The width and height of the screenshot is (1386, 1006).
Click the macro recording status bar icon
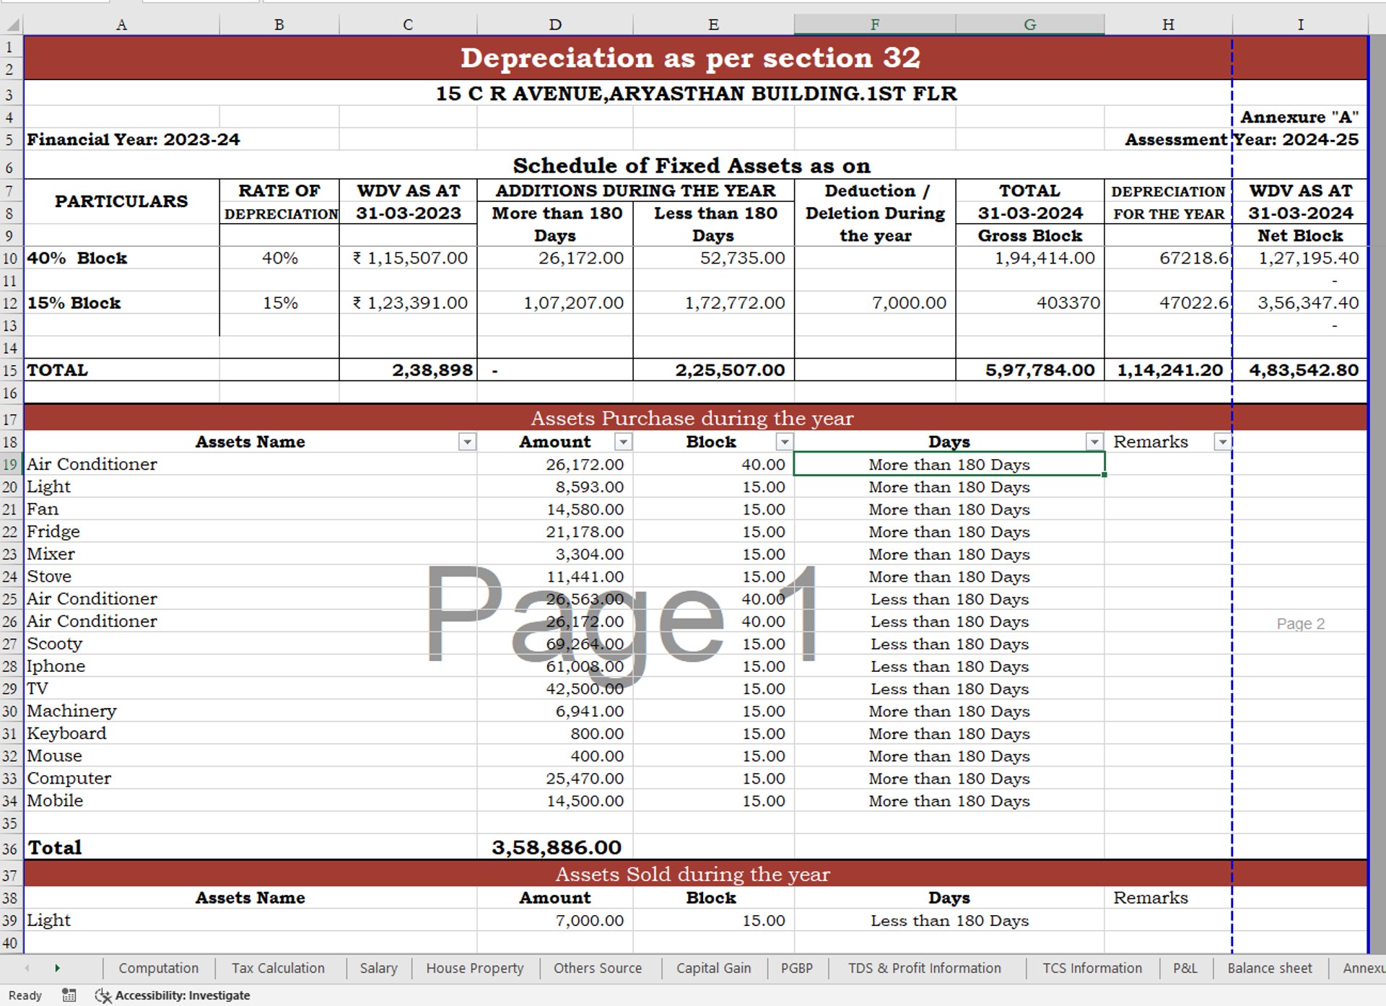(x=69, y=995)
